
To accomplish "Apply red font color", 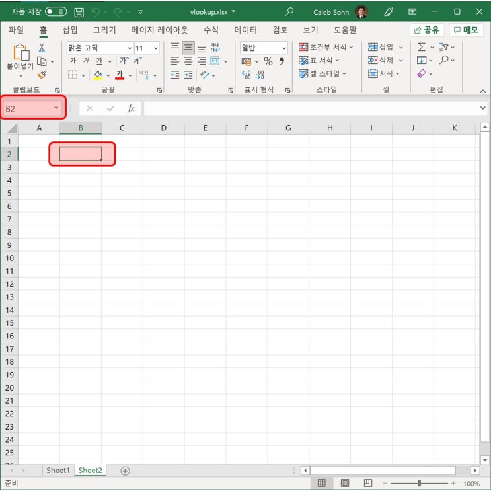I will [x=120, y=75].
